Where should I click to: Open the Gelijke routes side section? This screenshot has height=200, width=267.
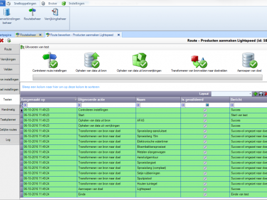point(9,129)
